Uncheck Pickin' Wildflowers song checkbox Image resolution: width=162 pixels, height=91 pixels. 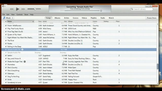6,26
